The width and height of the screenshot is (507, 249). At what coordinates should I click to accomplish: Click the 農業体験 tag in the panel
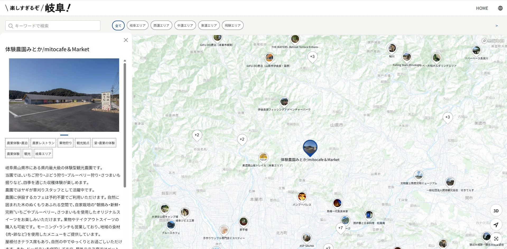13,154
